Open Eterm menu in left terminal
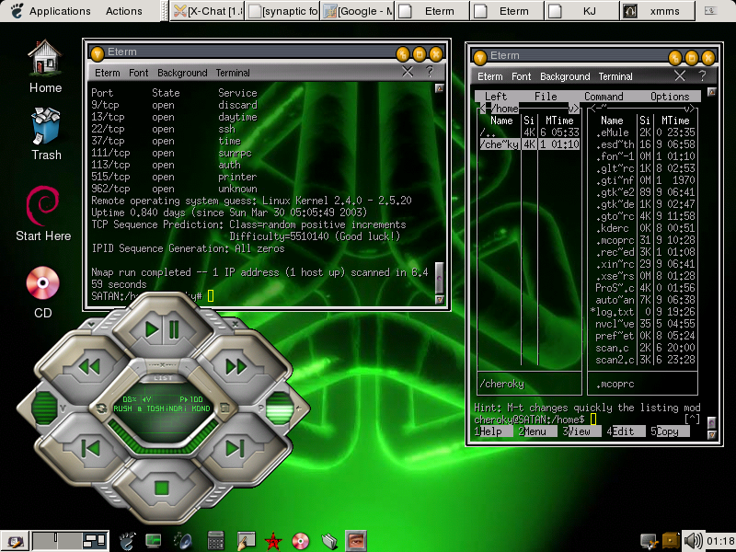 (x=107, y=73)
